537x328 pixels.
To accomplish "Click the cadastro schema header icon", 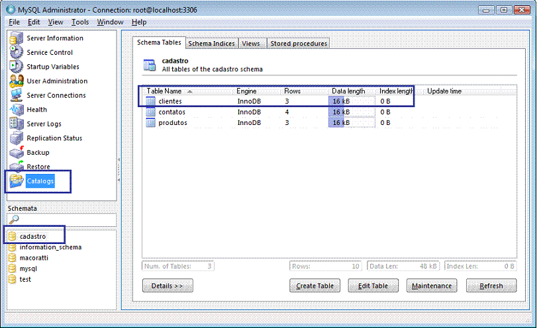I will tap(150, 65).
